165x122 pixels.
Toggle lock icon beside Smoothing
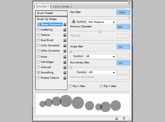(65, 73)
